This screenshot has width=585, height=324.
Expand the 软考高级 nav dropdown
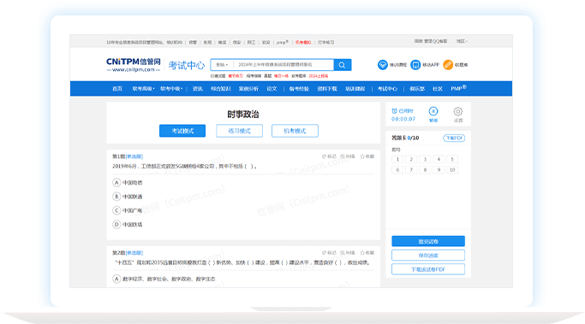click(143, 89)
